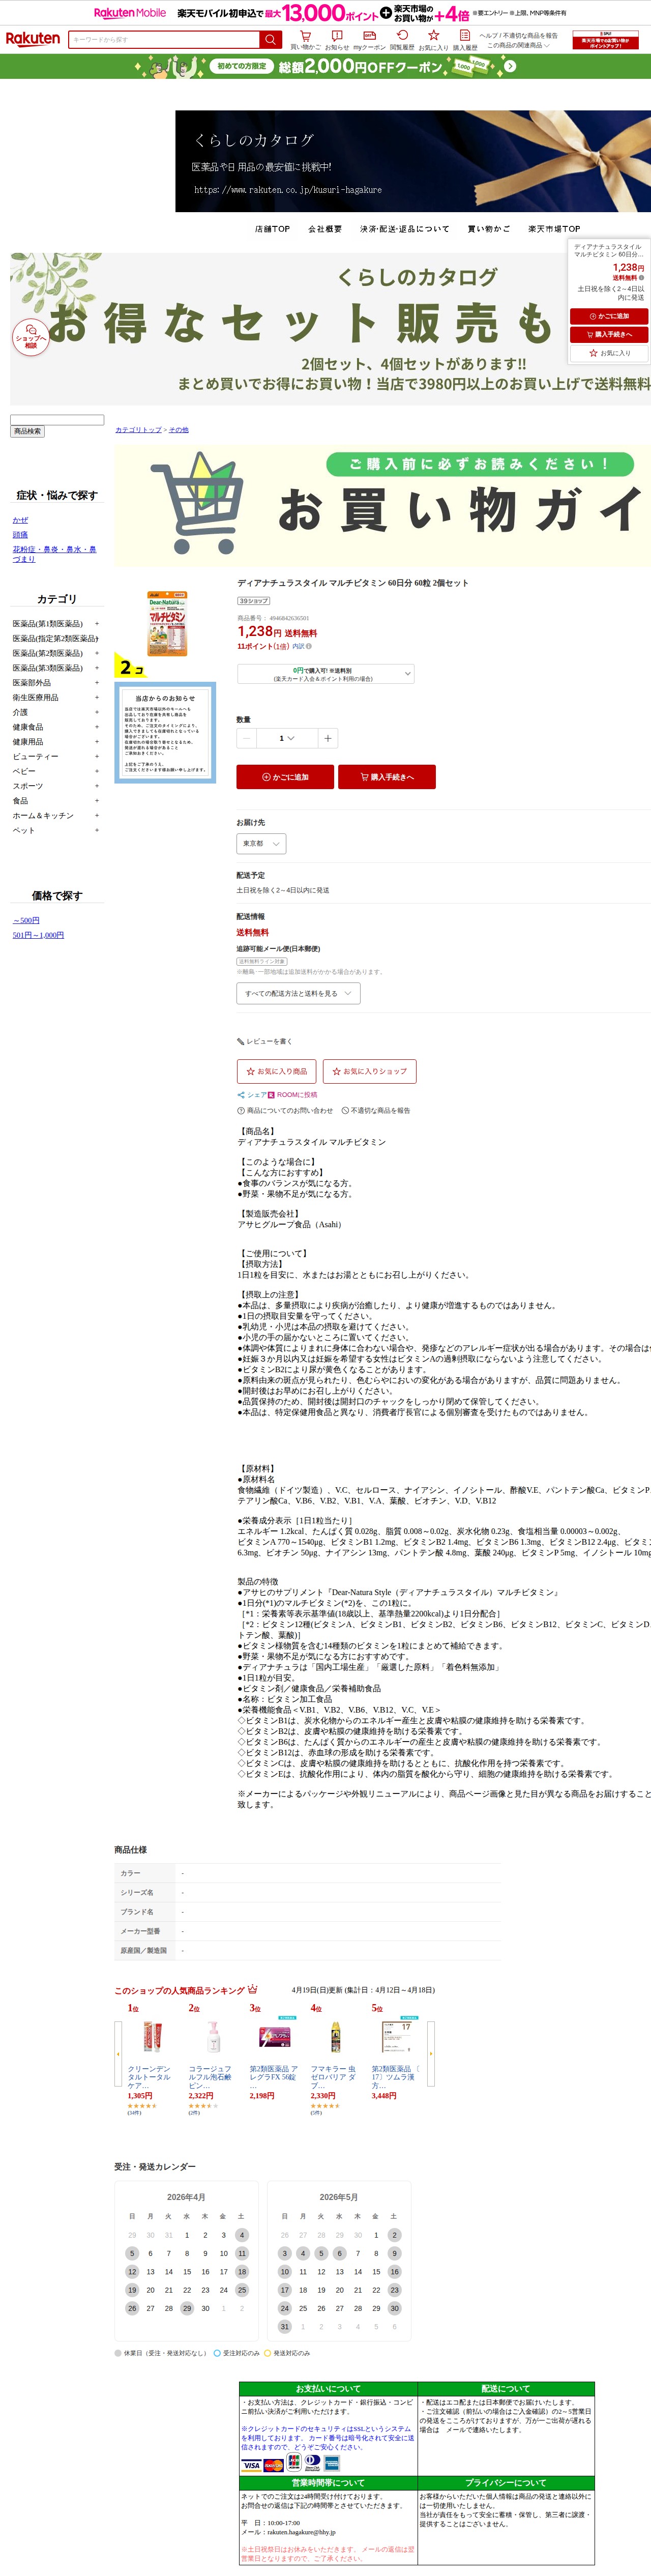651x2576 pixels.
Task: Click the sticky panel 購入手続きへ button
Action: (x=609, y=334)
